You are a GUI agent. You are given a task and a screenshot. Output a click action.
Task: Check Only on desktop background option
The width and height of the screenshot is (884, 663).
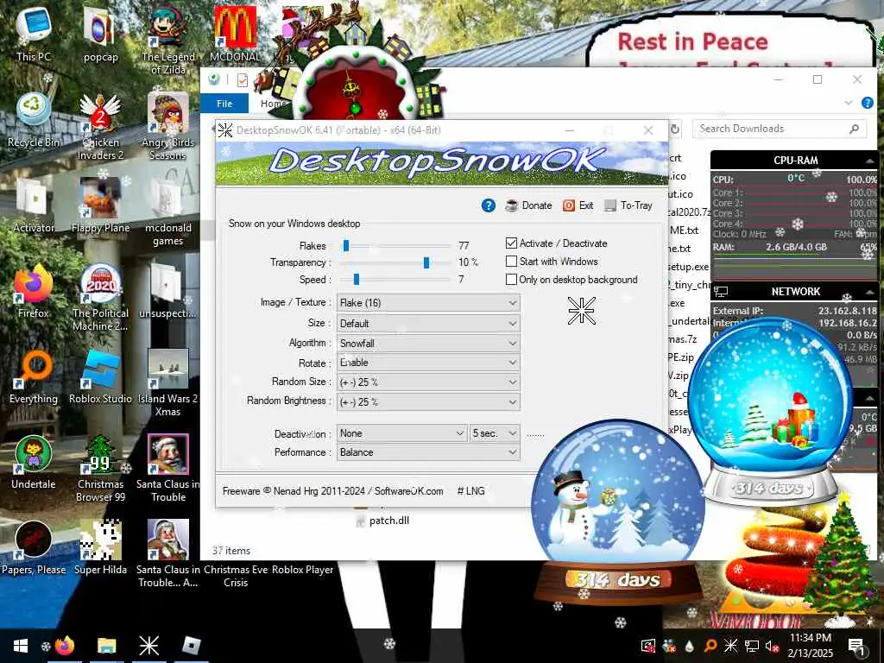click(x=511, y=279)
